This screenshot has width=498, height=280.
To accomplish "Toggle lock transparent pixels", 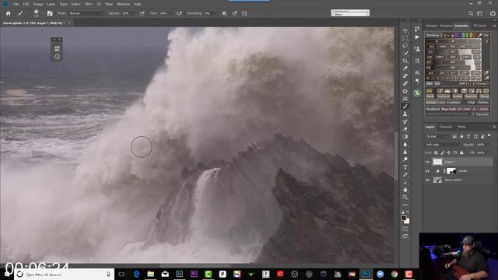I will 436,152.
